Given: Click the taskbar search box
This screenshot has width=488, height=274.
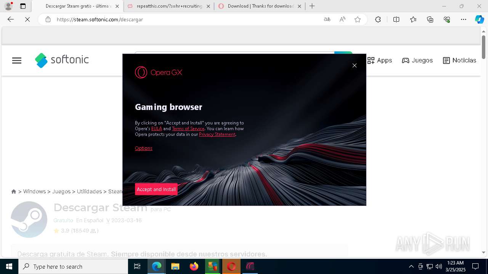Looking at the screenshot, I should coord(73,266).
